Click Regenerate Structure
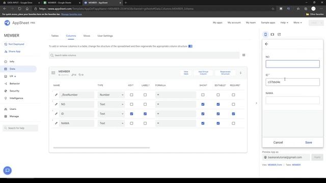 point(225,73)
